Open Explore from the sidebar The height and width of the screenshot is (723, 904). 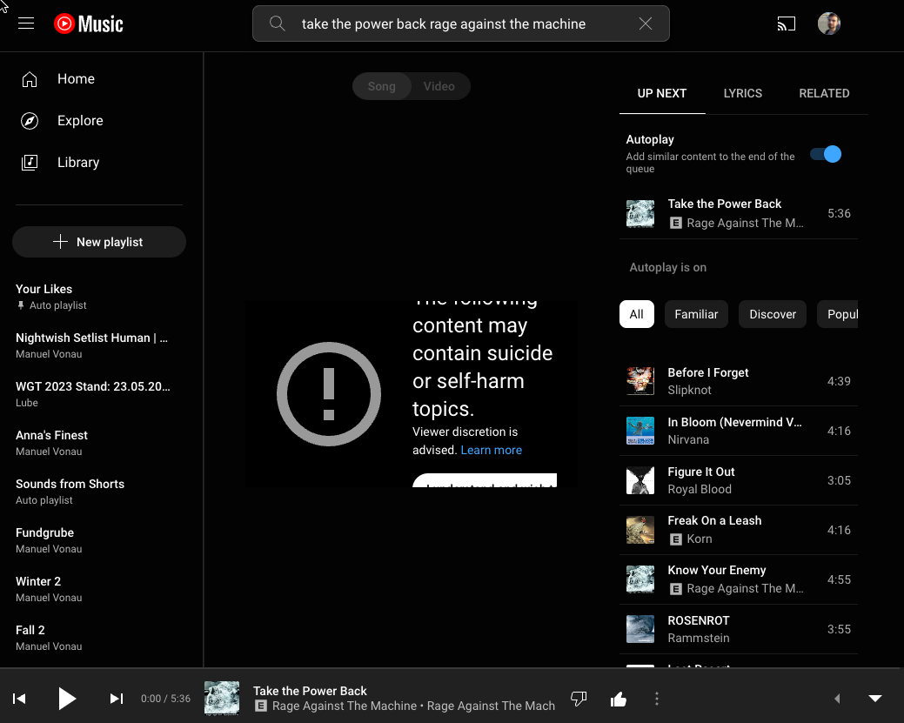tap(80, 120)
